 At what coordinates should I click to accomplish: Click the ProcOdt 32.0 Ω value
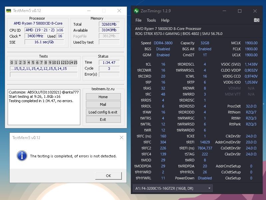[x=251, y=106]
